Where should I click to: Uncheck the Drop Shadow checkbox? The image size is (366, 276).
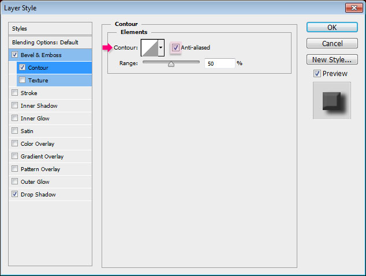(14, 194)
